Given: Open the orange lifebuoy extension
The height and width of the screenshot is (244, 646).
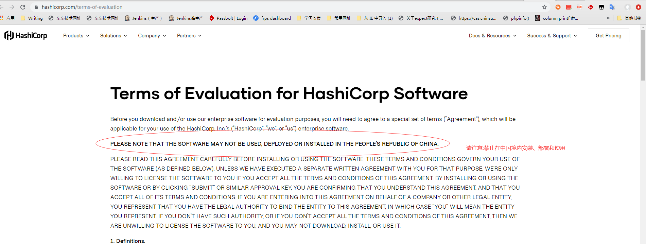Looking at the screenshot, I should [558, 7].
